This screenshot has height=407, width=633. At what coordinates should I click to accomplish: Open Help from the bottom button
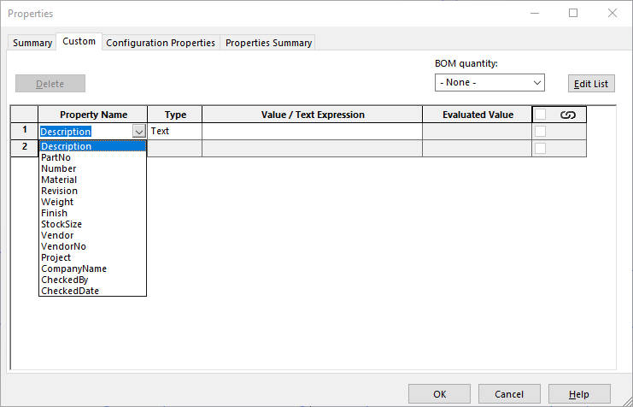click(579, 394)
